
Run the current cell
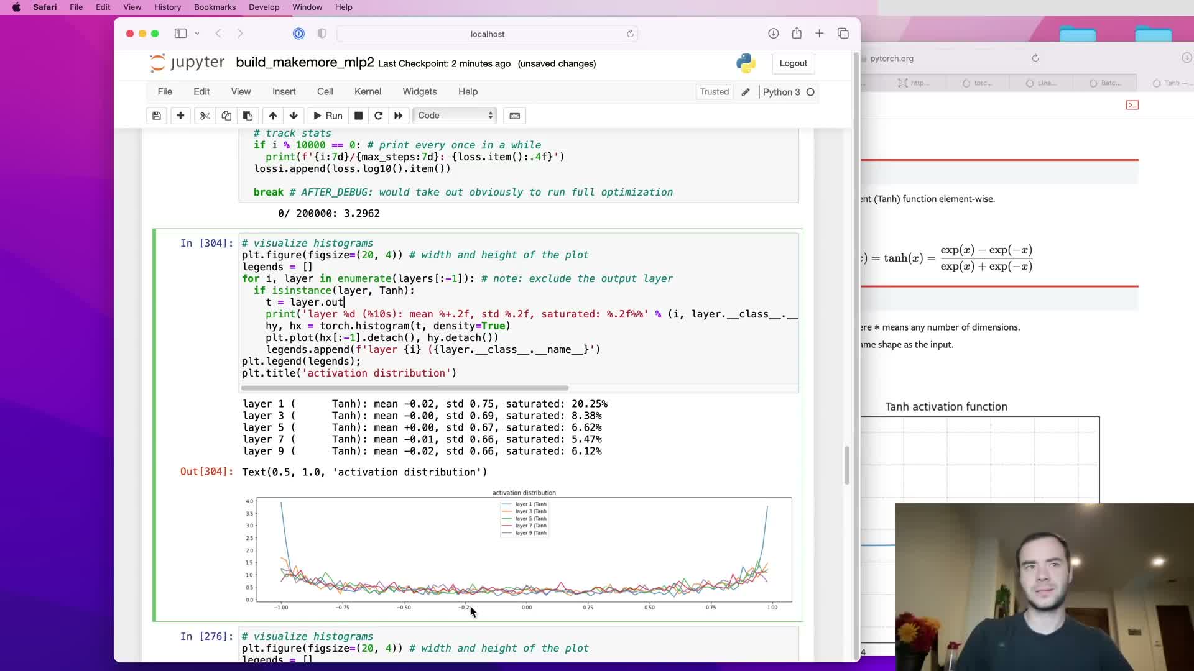[x=328, y=116]
